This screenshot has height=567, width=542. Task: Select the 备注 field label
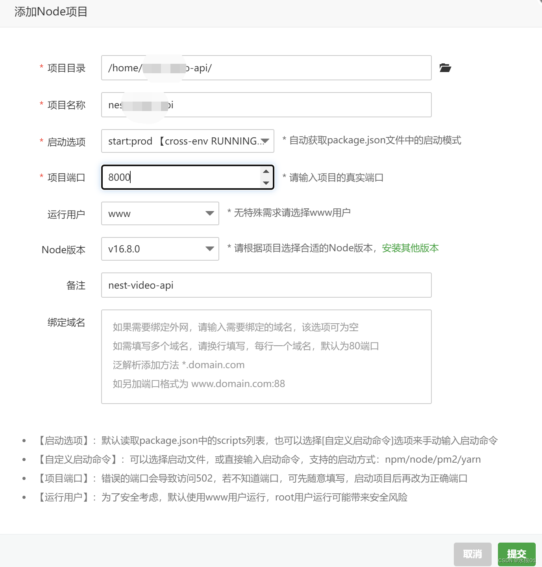(x=76, y=285)
